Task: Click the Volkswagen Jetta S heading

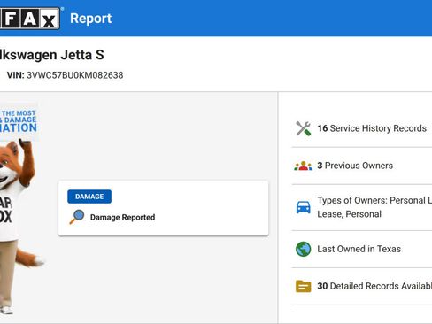Action: (51, 55)
